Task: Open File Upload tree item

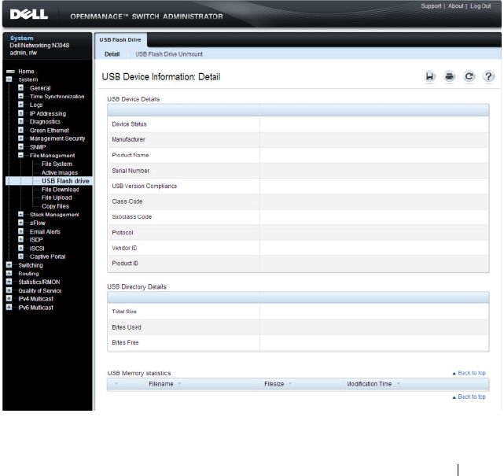Action: click(x=57, y=197)
